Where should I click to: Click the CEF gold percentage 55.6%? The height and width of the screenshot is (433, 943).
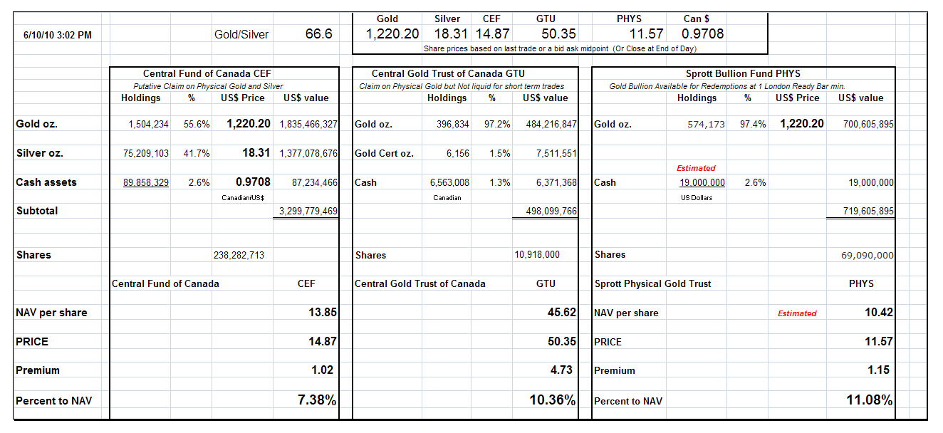(x=197, y=124)
